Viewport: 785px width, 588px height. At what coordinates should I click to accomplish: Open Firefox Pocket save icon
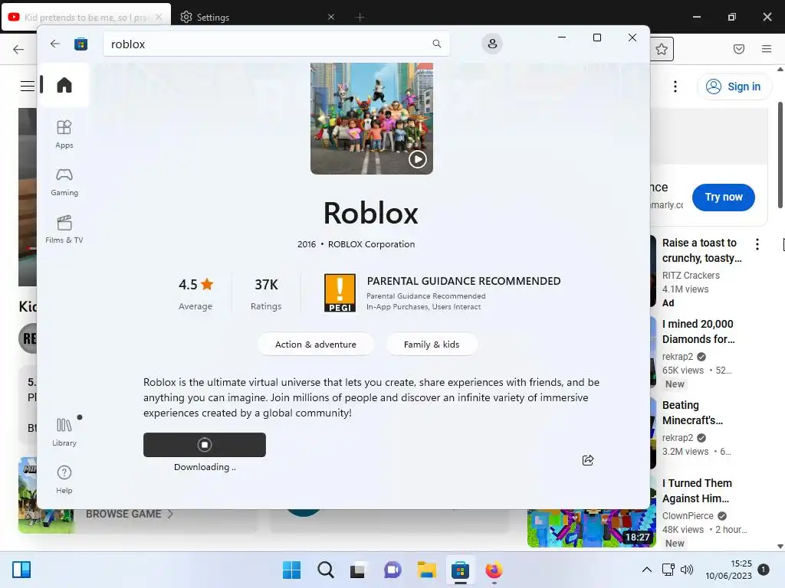click(x=738, y=49)
